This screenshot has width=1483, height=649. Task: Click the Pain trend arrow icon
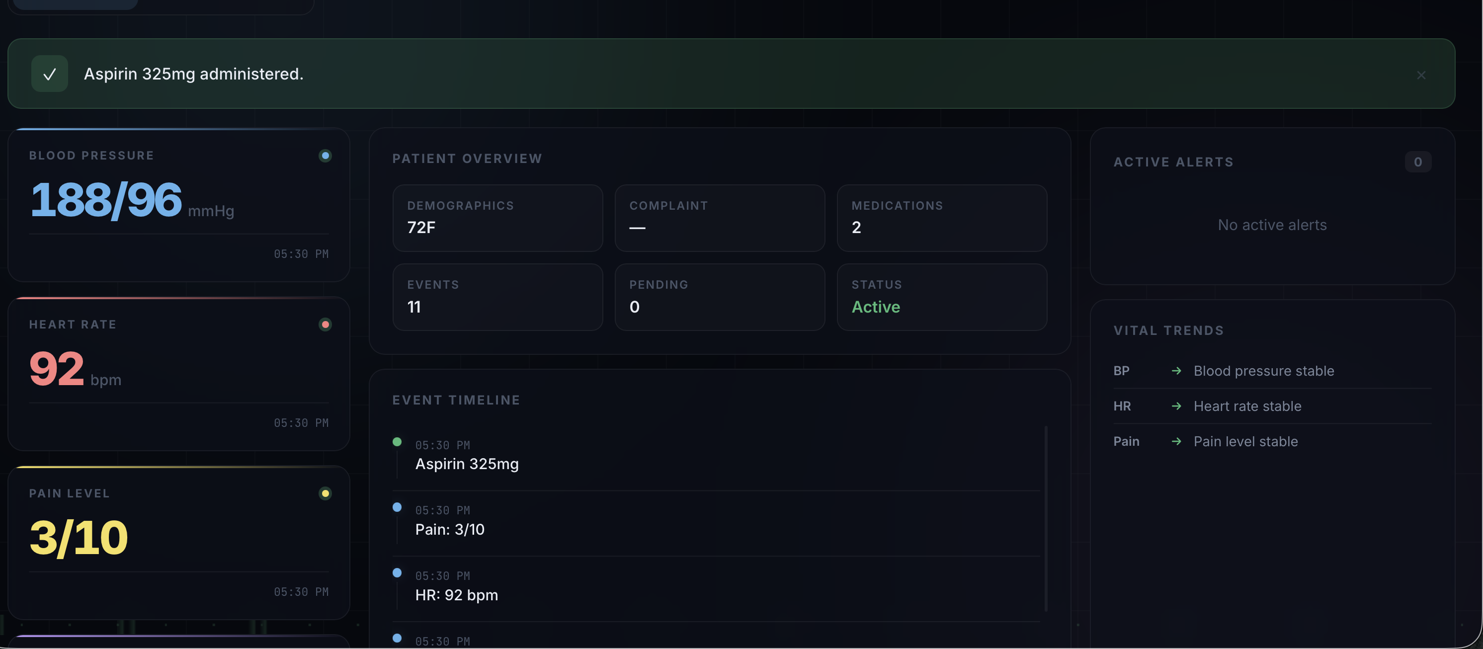coord(1176,441)
